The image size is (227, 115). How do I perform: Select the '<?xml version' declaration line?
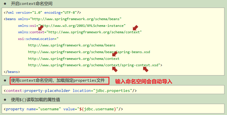click(x=42, y=13)
